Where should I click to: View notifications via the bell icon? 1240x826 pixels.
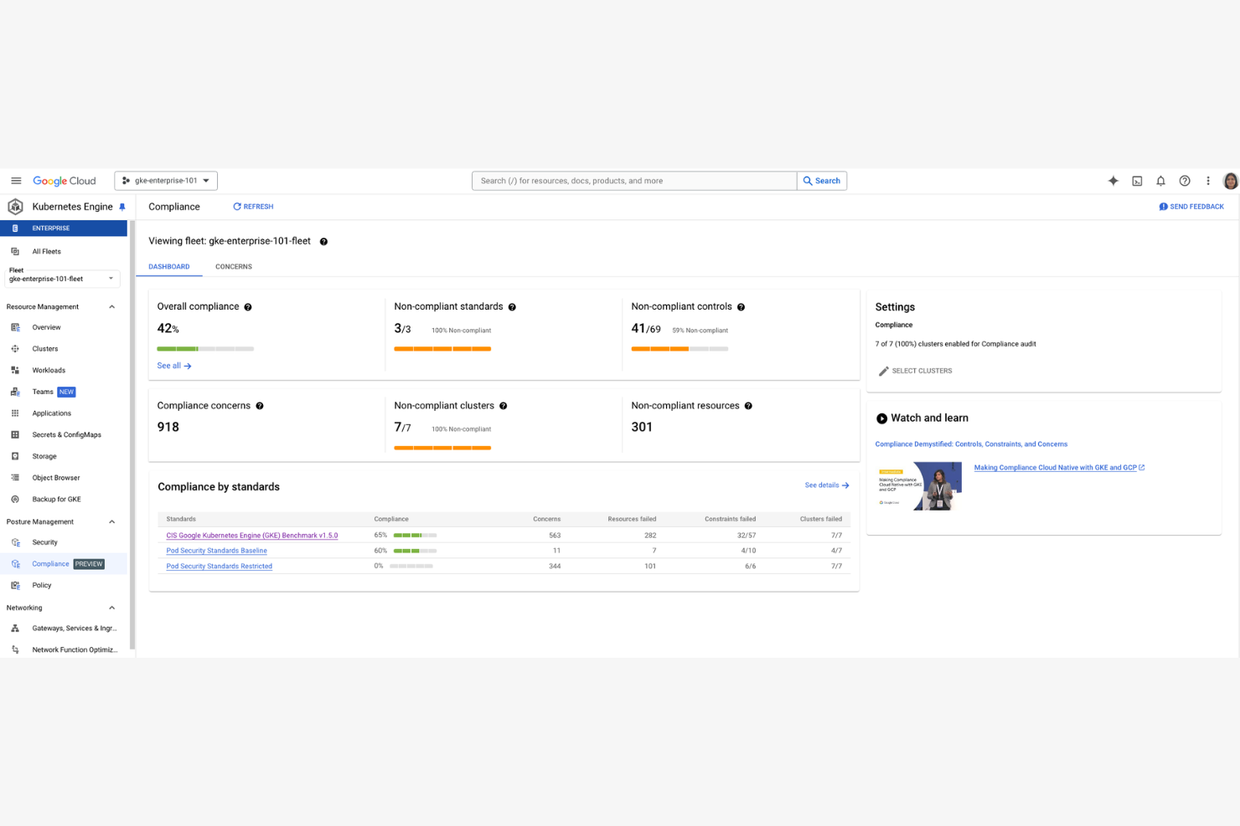click(1160, 180)
